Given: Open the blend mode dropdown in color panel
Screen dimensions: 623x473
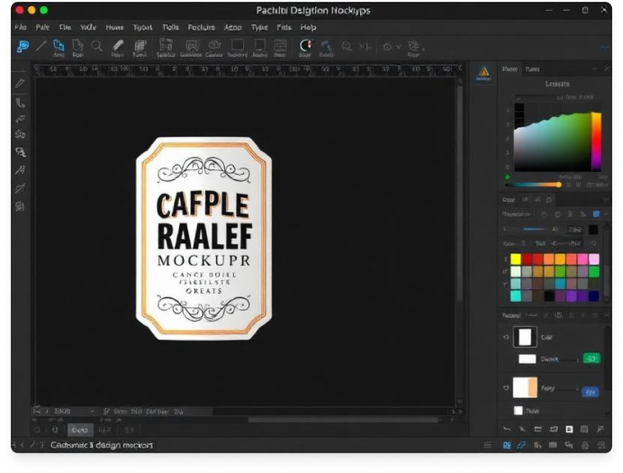Looking at the screenshot, I should click(x=517, y=214).
